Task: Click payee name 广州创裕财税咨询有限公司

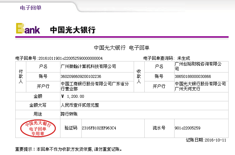Action: 198,66
